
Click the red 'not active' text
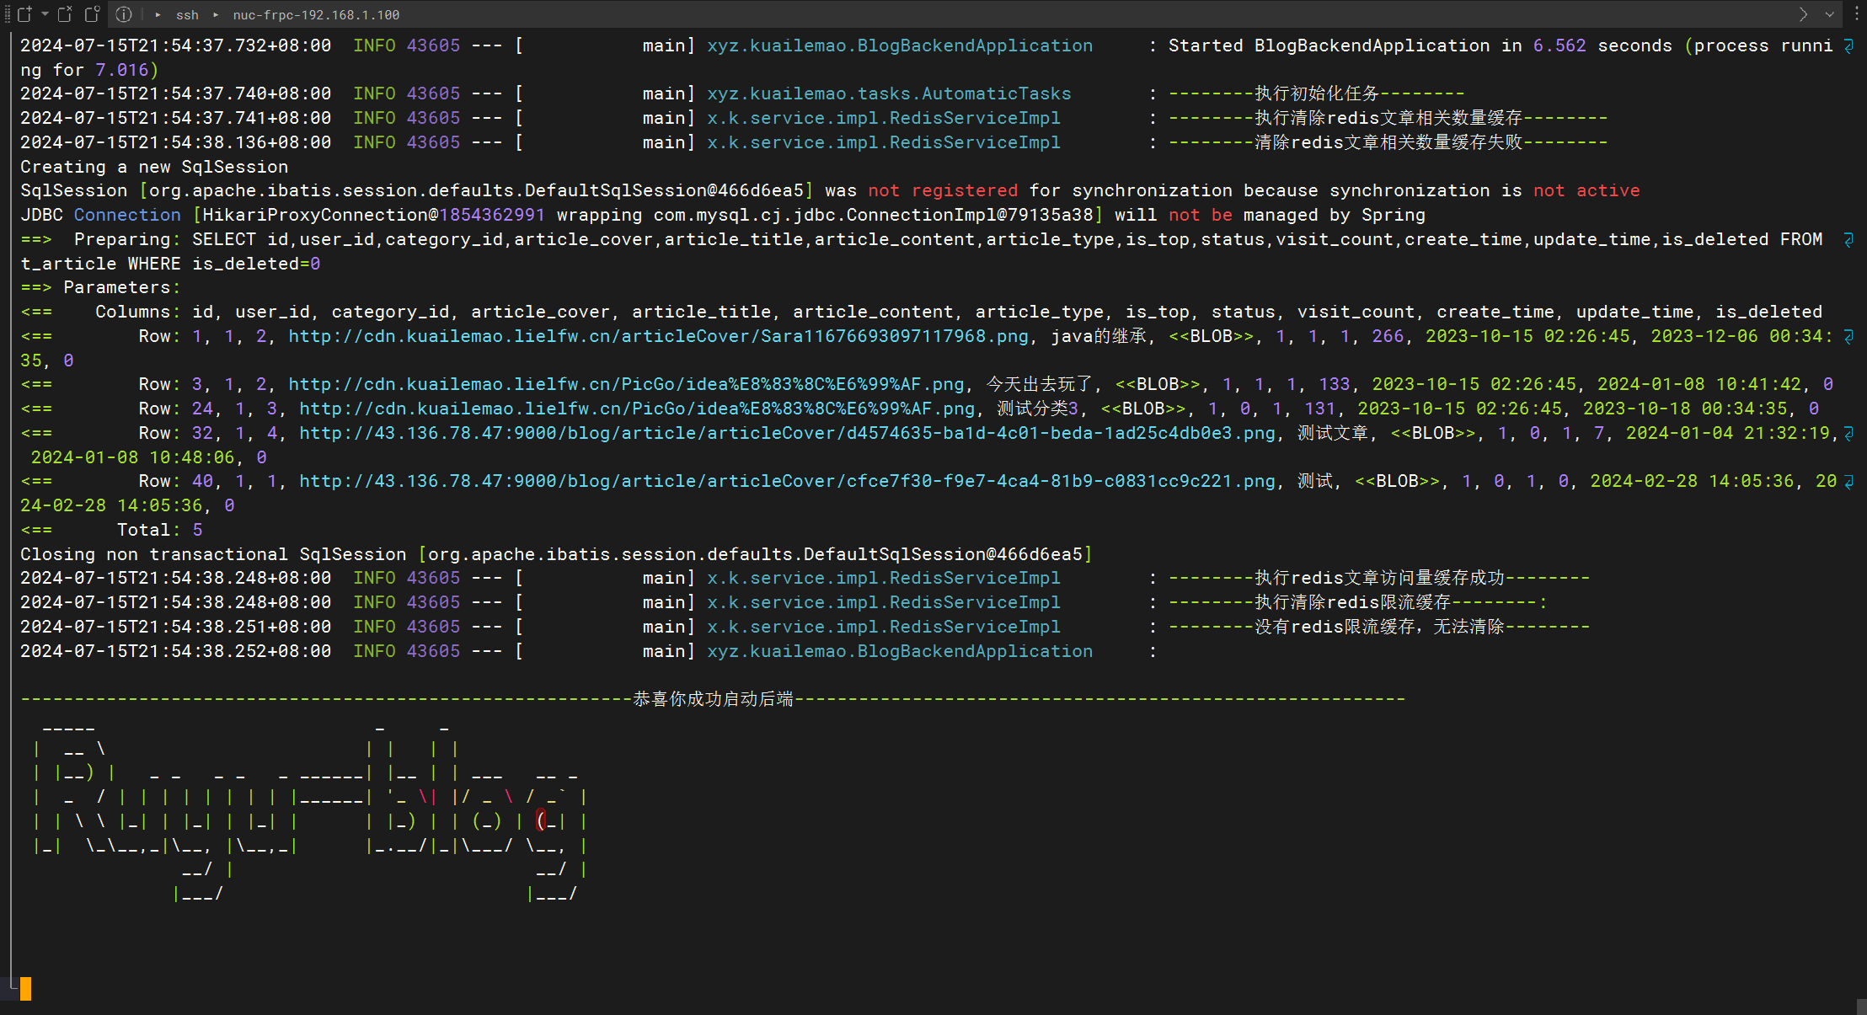click(x=1586, y=190)
